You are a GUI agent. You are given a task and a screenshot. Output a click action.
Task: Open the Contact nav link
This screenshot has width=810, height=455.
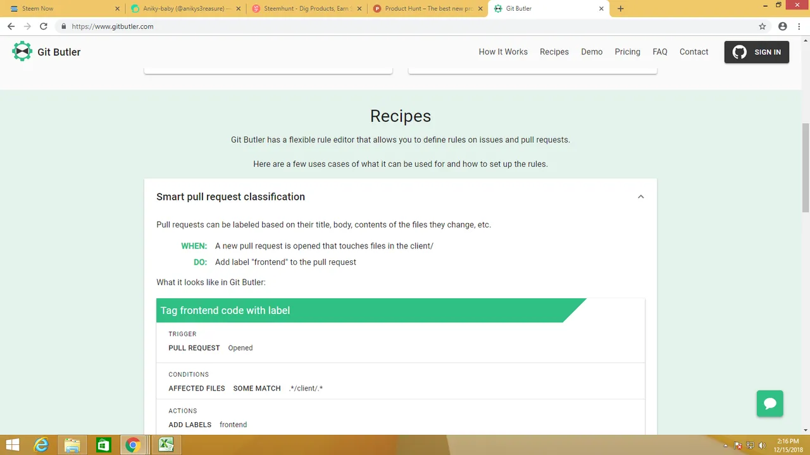point(694,52)
